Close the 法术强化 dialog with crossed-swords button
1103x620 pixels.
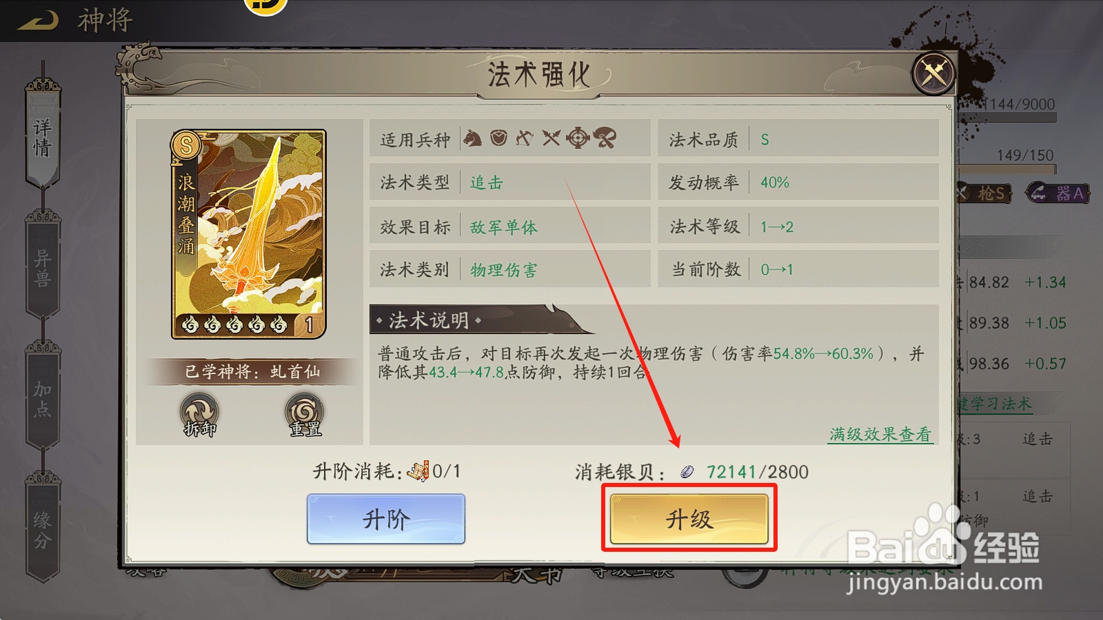(x=933, y=72)
